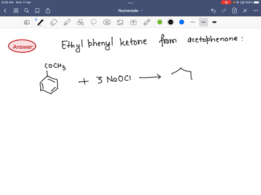The height and width of the screenshot is (195, 261).
Task: Undo the last stroke
Action: (213, 11)
